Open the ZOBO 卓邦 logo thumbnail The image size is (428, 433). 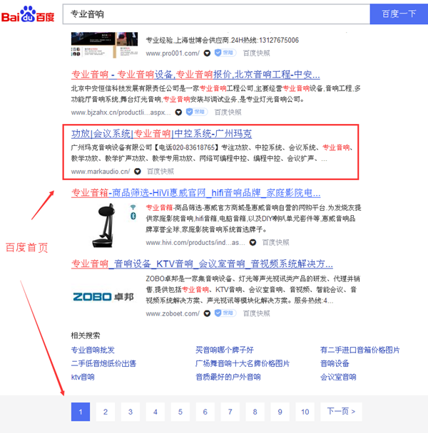point(106,295)
